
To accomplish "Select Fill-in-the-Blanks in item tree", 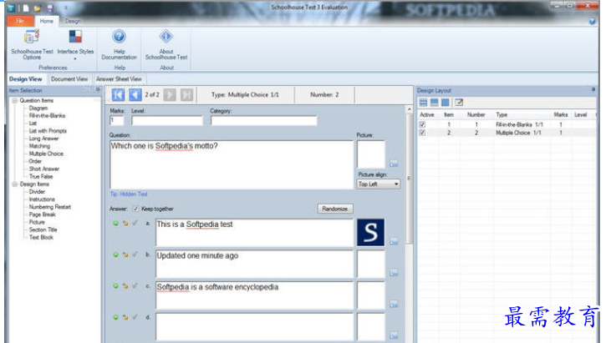I will click(x=47, y=116).
